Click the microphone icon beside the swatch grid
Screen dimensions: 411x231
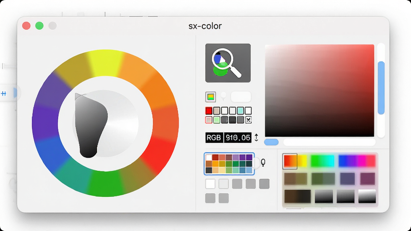coord(263,163)
